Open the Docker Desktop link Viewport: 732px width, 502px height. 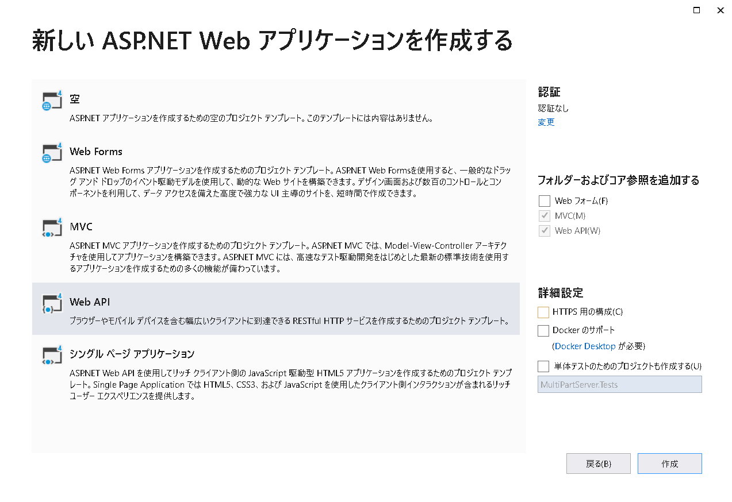click(585, 346)
